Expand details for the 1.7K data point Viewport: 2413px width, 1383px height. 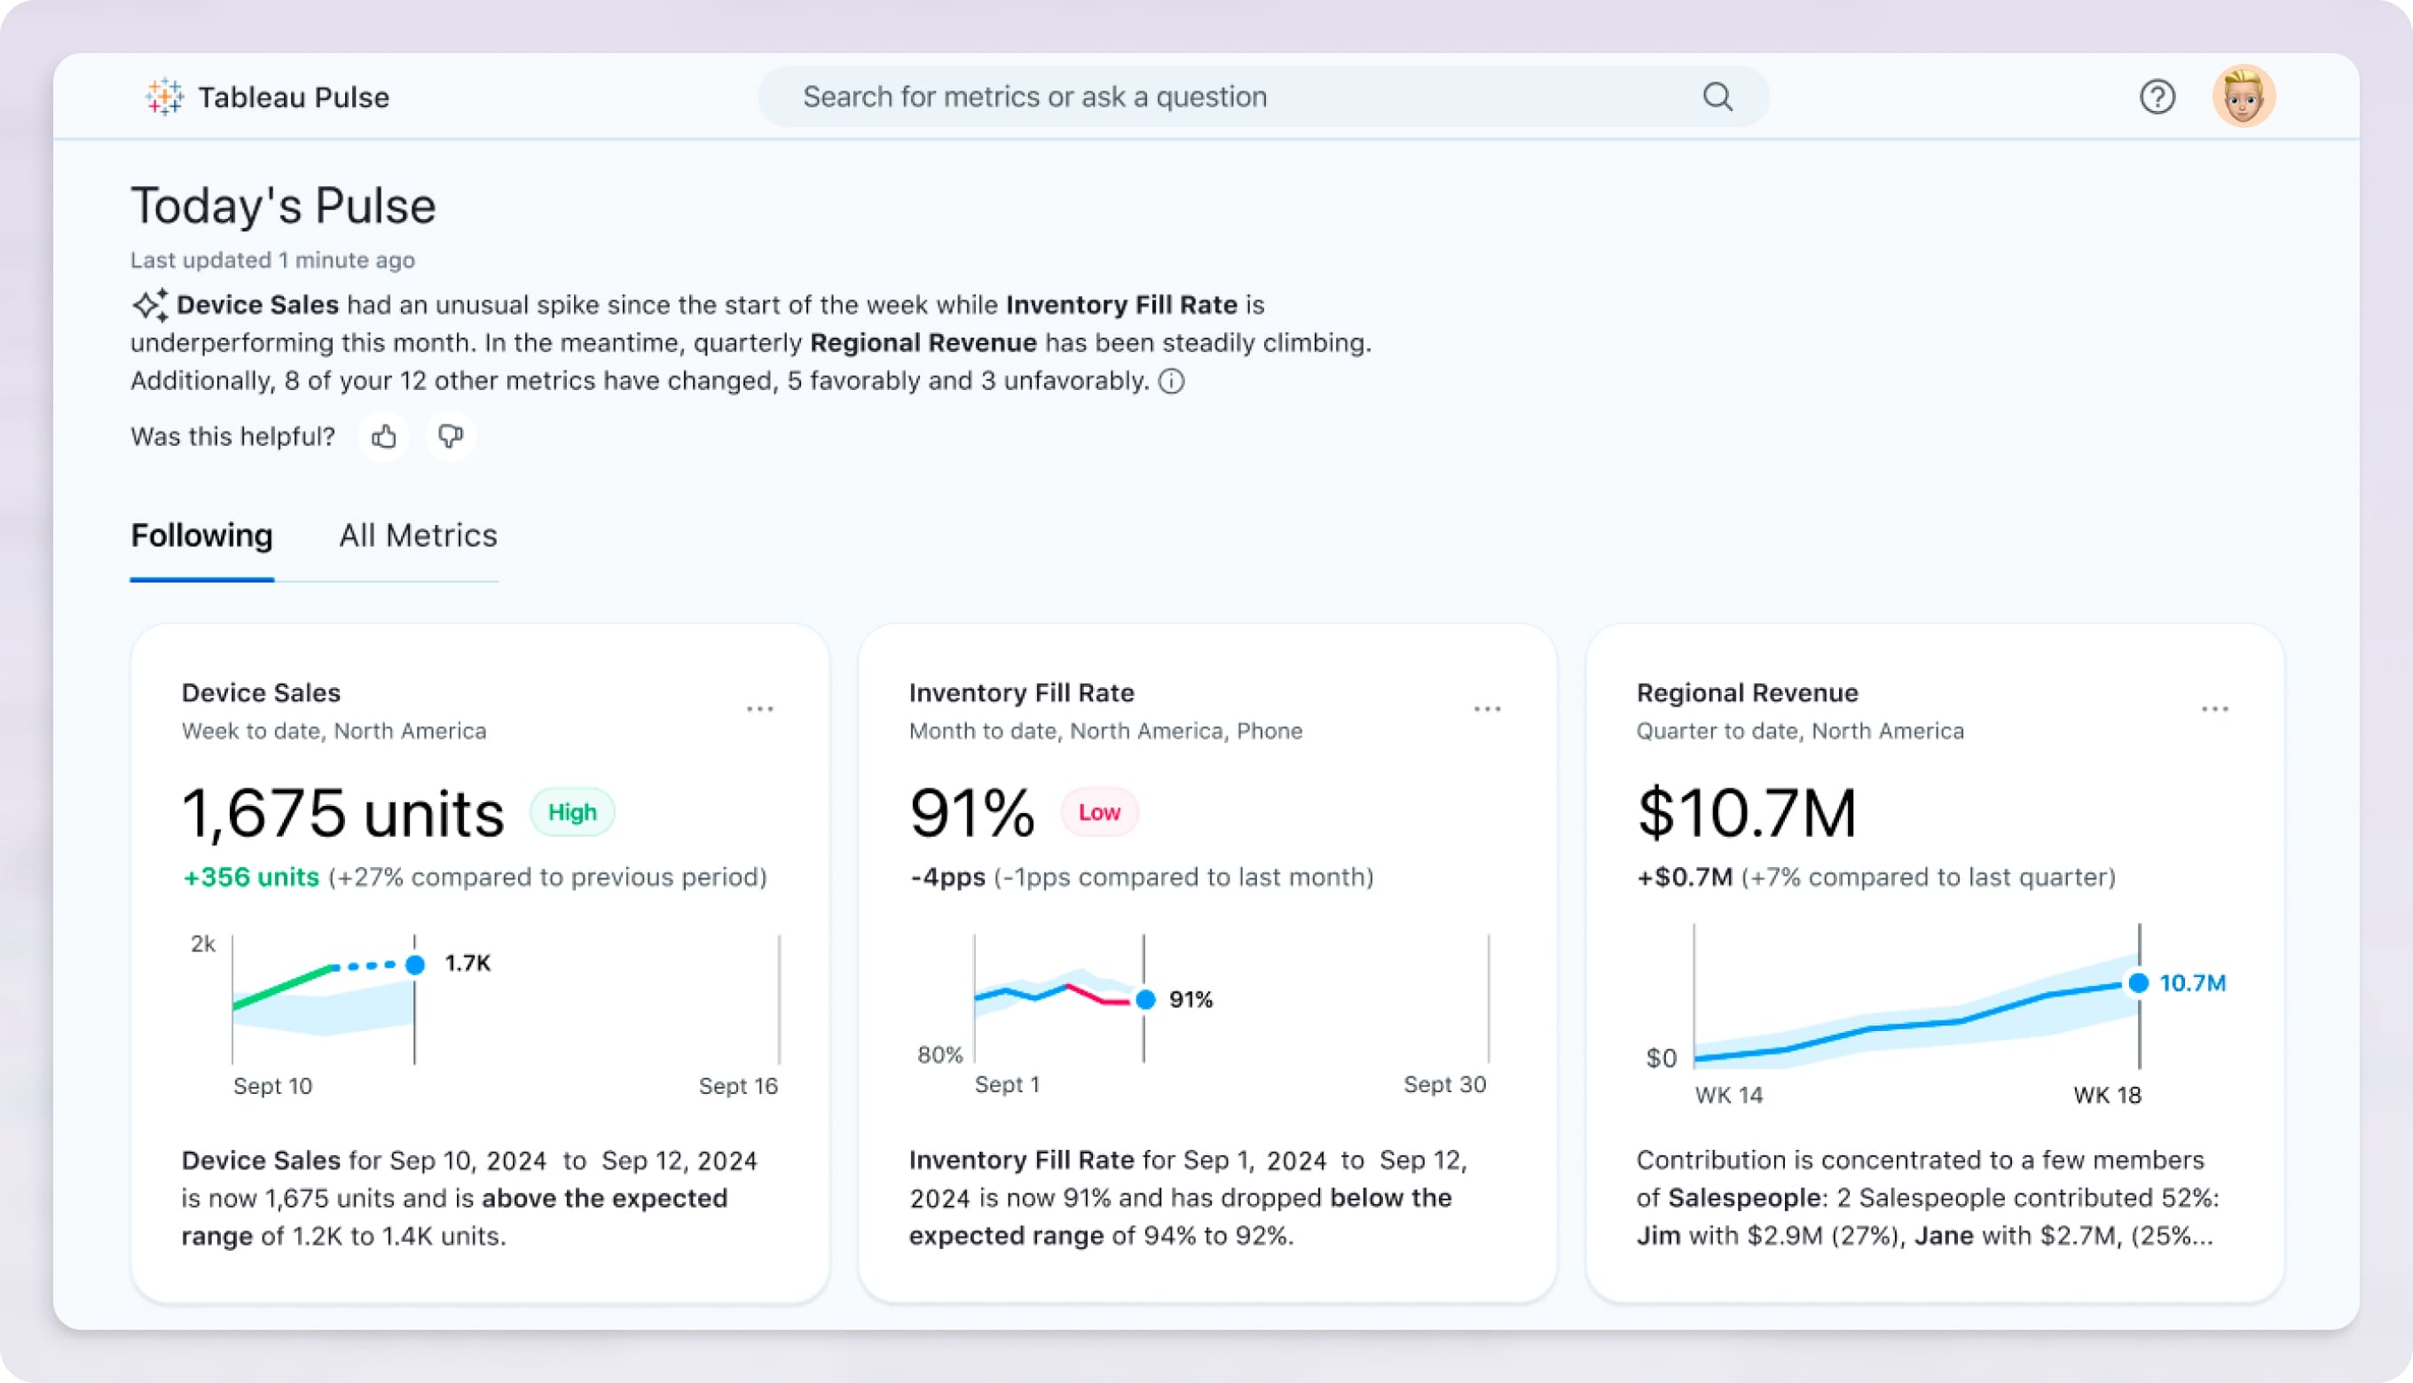[x=414, y=963]
